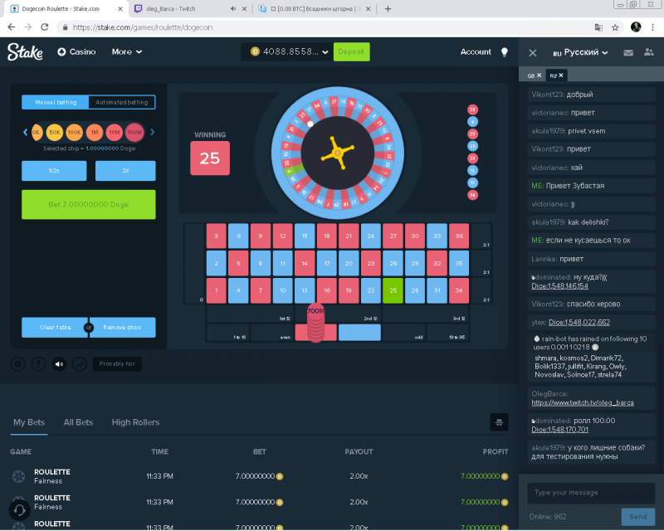
Task: Select the 100M chip
Action: pos(134,132)
